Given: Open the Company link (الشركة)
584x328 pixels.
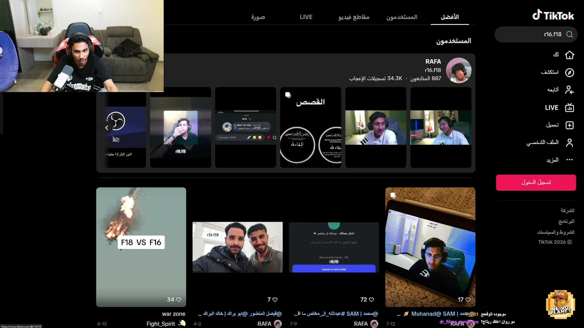Looking at the screenshot, I should point(568,210).
